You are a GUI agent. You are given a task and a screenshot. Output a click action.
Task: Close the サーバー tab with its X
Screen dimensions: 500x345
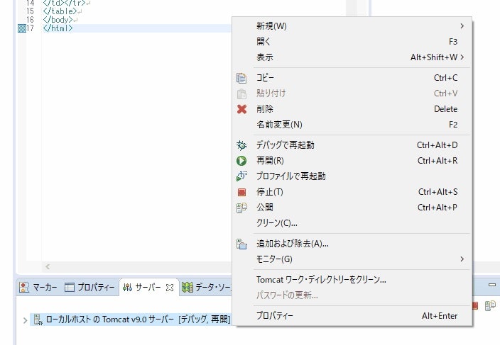pos(170,288)
